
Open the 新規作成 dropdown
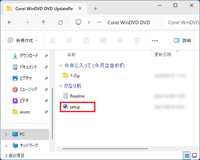click(22, 40)
